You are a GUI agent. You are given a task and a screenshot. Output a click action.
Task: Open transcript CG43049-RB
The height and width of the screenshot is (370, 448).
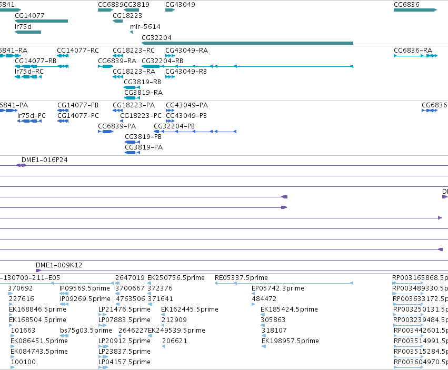point(186,72)
